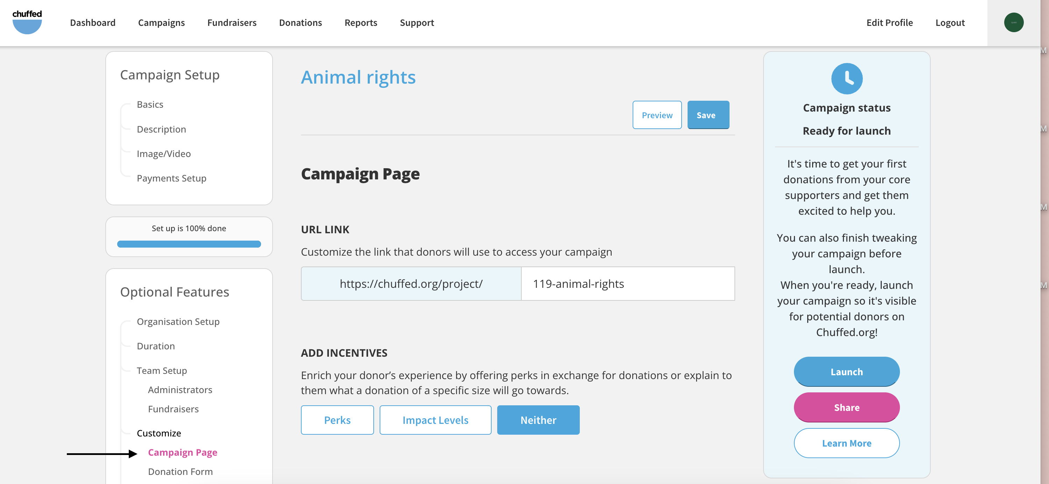Open the Donation Form customize item
The image size is (1049, 484).
point(180,471)
